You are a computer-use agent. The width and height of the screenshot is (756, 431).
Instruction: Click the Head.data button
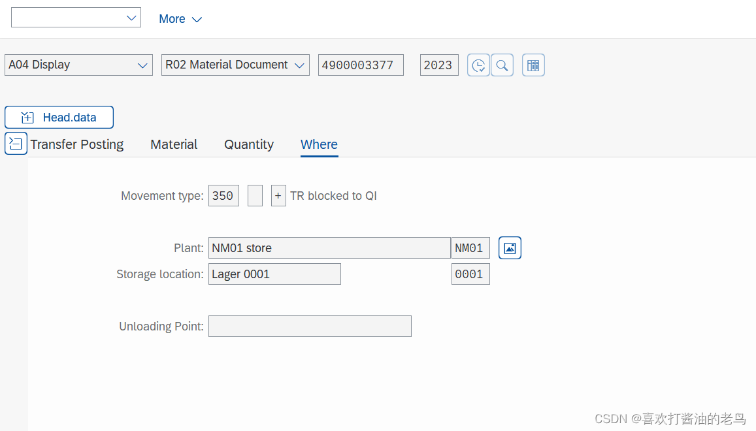coord(59,117)
